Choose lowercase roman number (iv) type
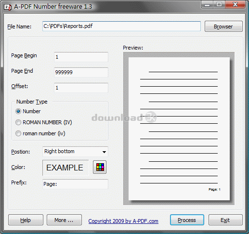Viewport: 249px width, 234px height. click(18, 133)
